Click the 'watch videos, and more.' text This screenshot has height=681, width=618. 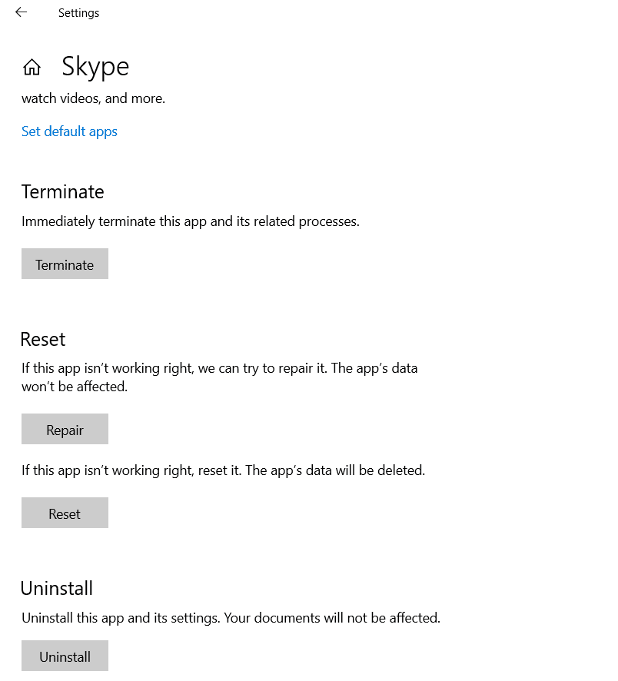pos(93,98)
